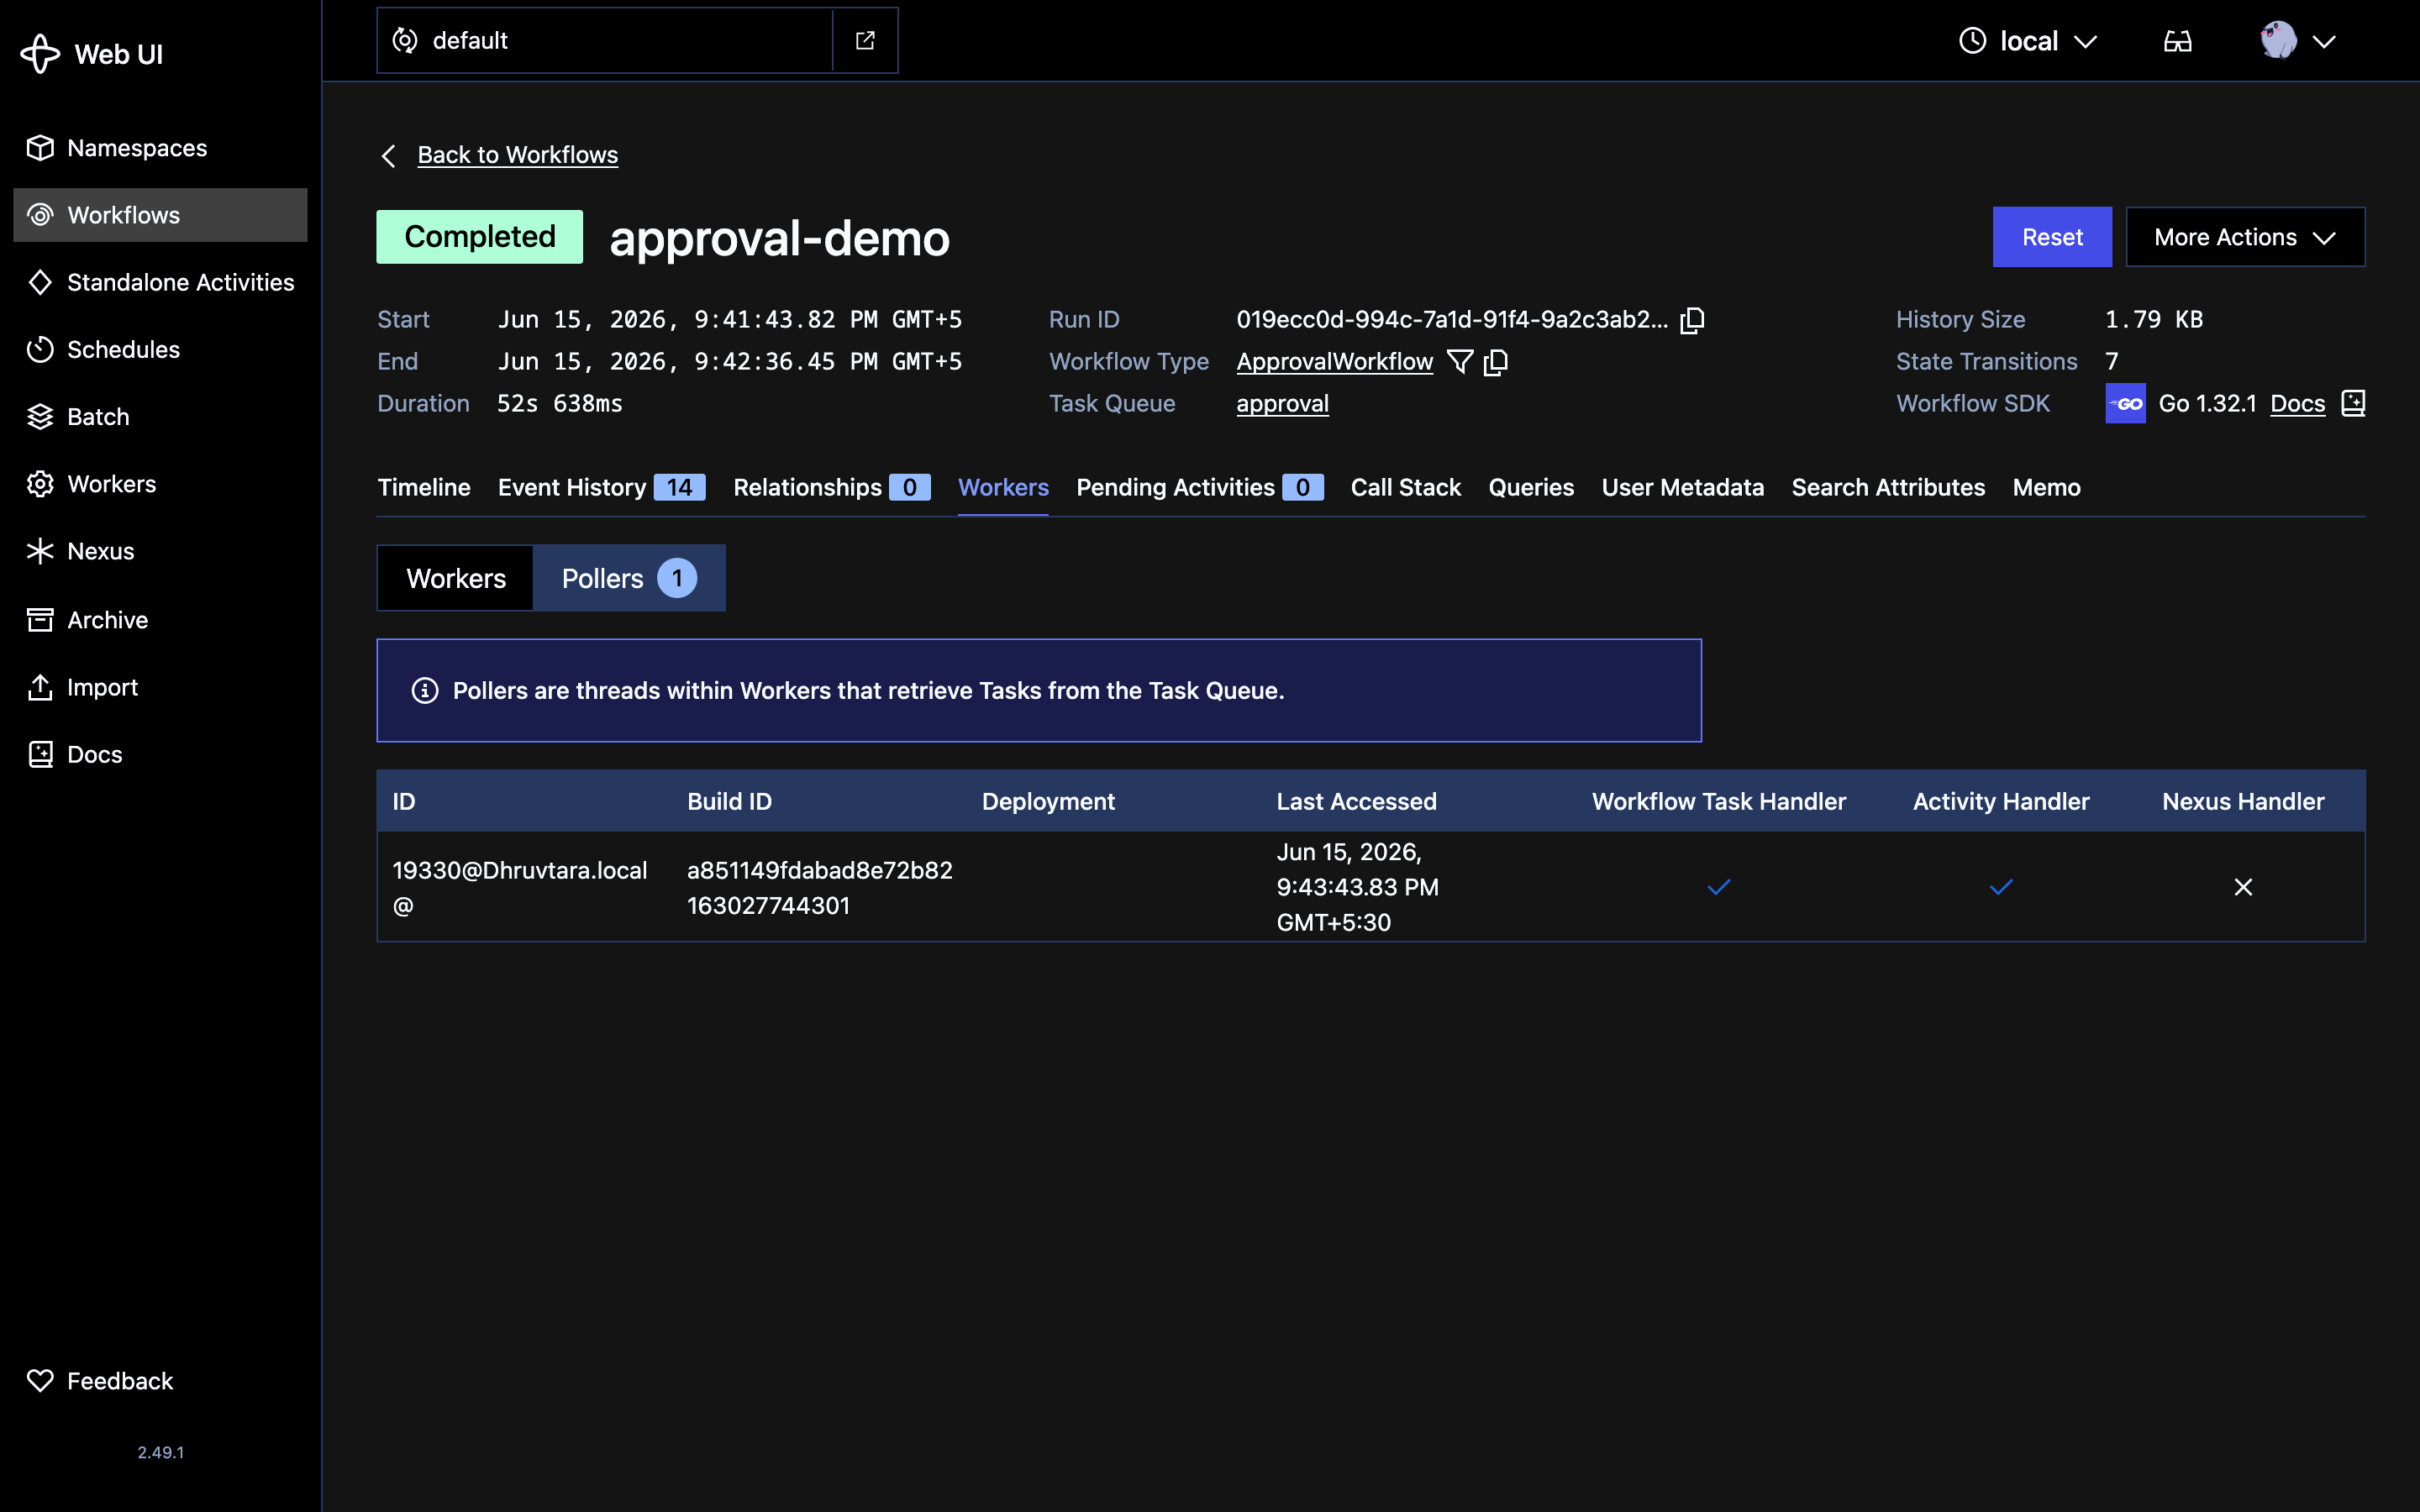Open the Queries tab
Screen dimensions: 2420x1512
(x=1531, y=487)
